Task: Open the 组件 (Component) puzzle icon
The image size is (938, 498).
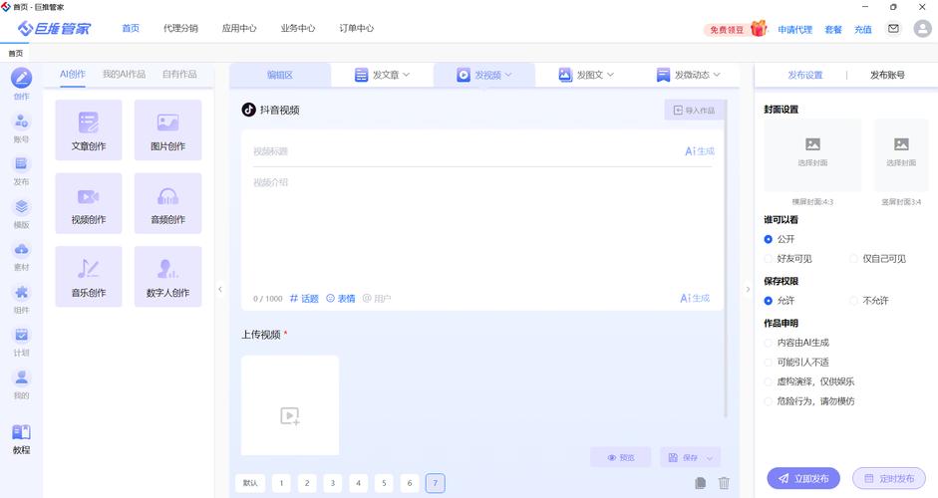Action: click(x=22, y=293)
